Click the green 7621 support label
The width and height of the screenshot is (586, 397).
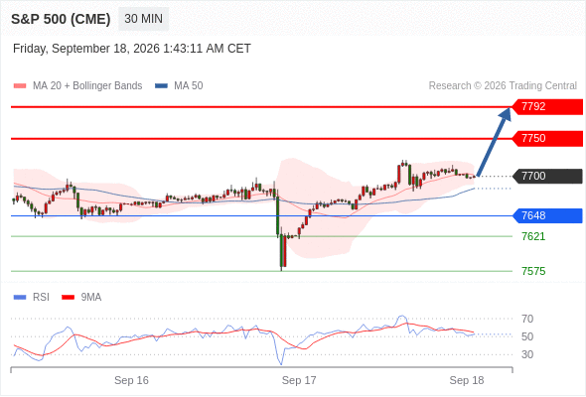[533, 236]
